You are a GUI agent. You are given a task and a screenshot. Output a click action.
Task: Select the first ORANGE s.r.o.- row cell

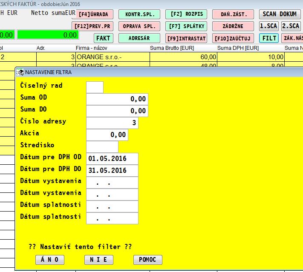click(x=113, y=57)
